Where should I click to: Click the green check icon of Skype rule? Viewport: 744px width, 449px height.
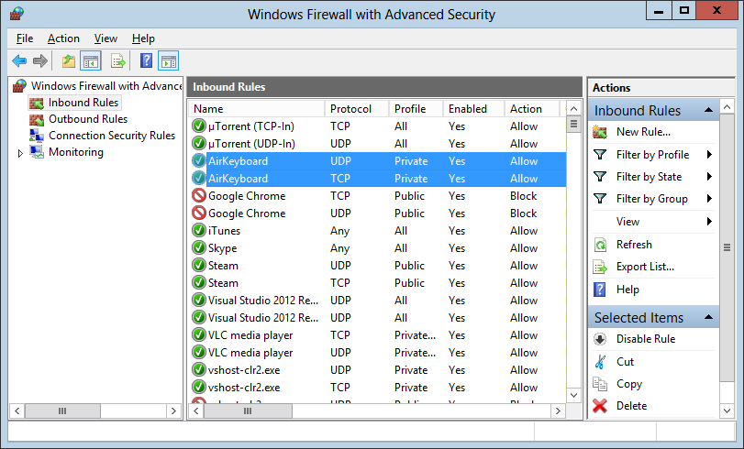(199, 248)
